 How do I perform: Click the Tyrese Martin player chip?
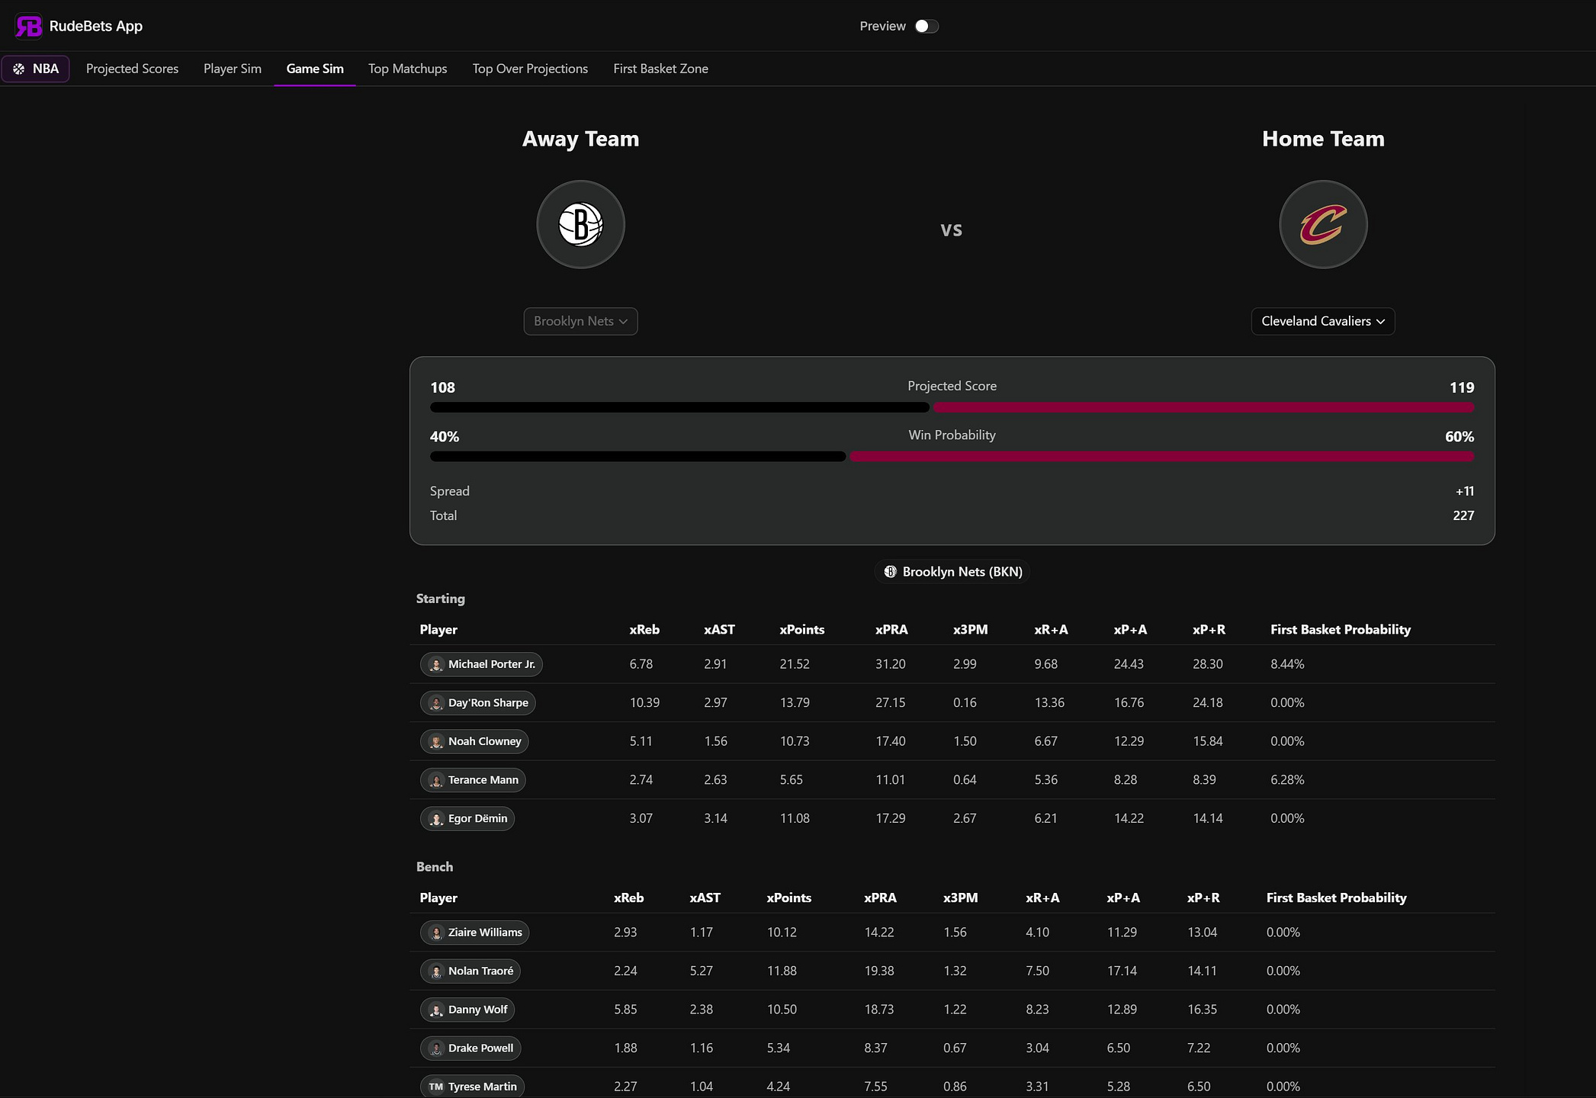click(472, 1087)
